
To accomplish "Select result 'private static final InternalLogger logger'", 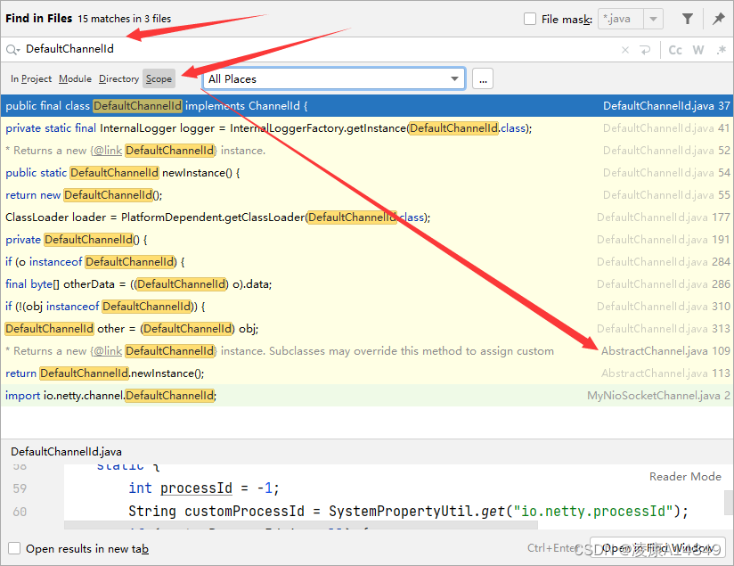I will tap(367, 128).
